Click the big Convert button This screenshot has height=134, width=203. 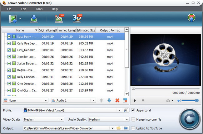coord(190,119)
